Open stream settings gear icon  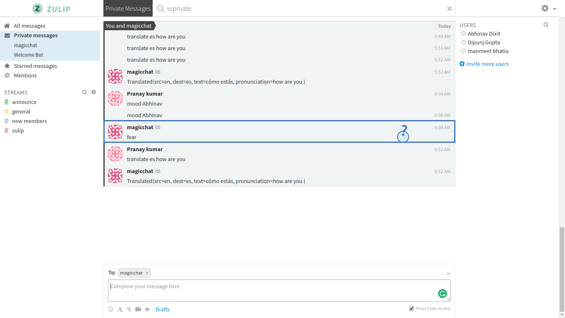point(93,92)
